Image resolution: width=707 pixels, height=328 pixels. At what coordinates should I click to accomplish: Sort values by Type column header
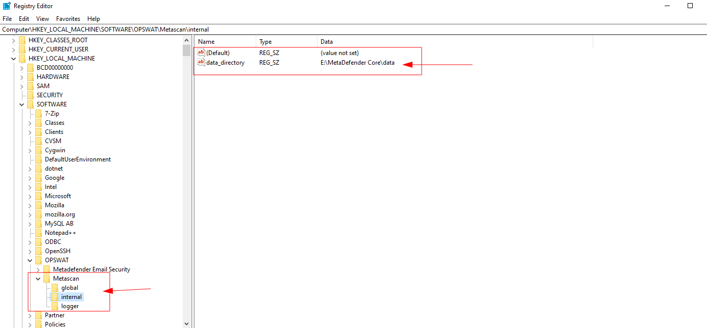point(286,42)
